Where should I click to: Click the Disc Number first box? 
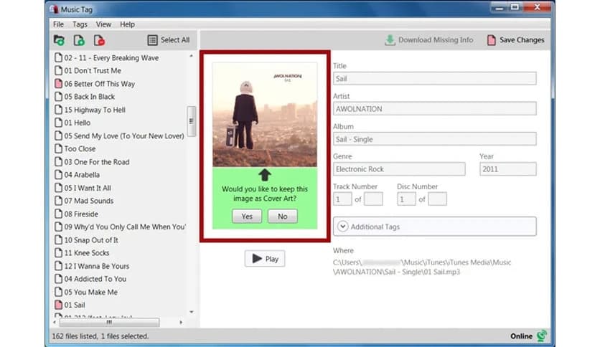(406, 199)
